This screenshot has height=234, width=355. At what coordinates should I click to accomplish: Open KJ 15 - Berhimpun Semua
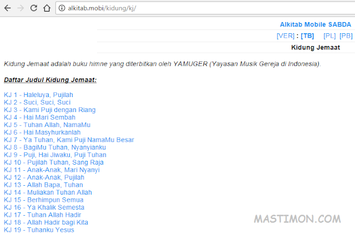click(43, 200)
